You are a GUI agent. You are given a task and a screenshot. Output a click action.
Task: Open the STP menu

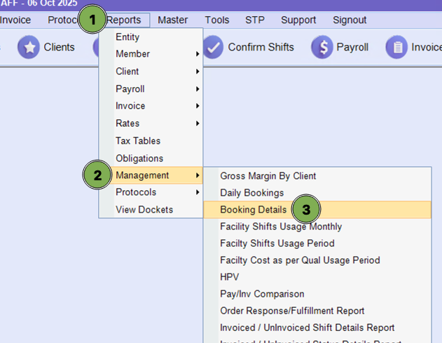tap(255, 20)
